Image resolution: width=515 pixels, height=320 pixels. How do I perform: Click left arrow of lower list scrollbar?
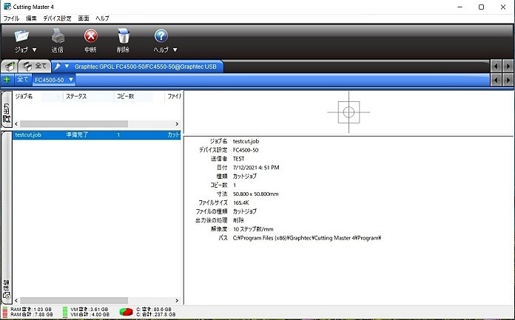[16, 300]
